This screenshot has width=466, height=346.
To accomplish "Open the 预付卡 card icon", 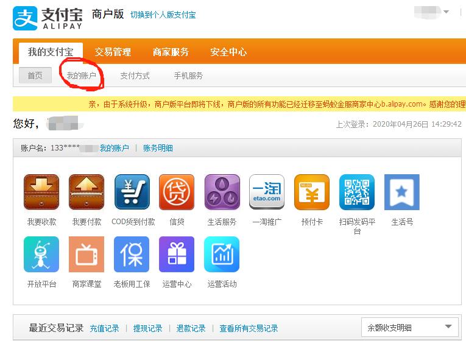I will click(x=312, y=192).
